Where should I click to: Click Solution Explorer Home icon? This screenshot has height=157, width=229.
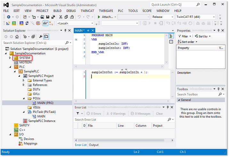(17, 36)
